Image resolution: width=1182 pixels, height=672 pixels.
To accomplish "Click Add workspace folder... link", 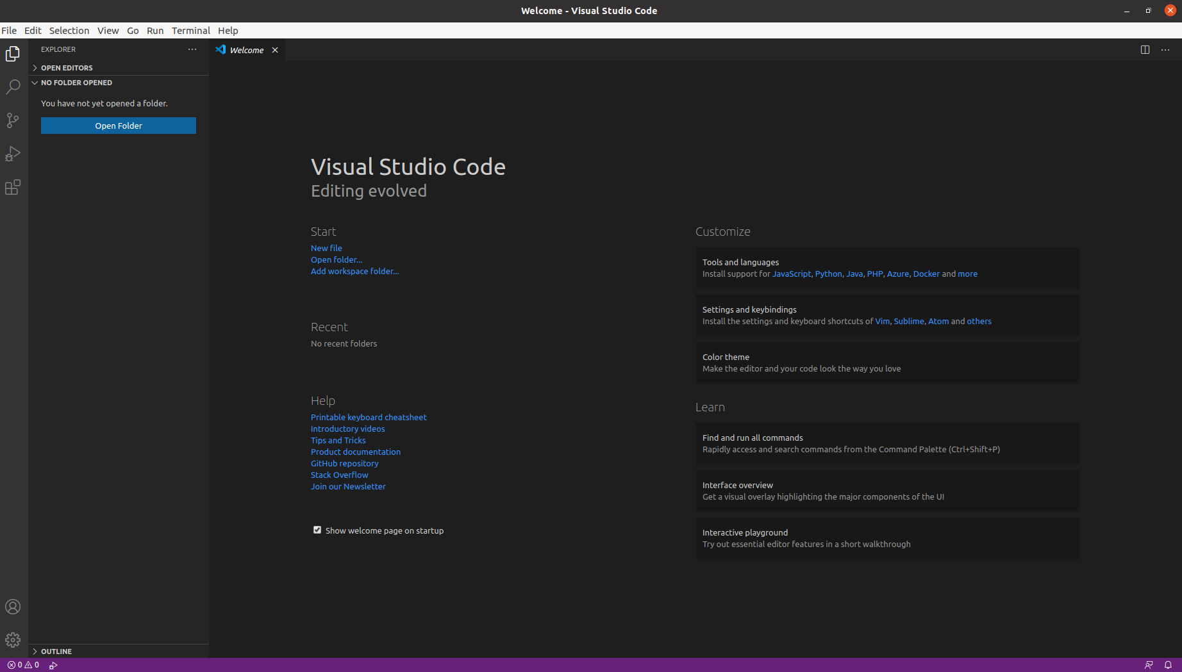I will [354, 271].
